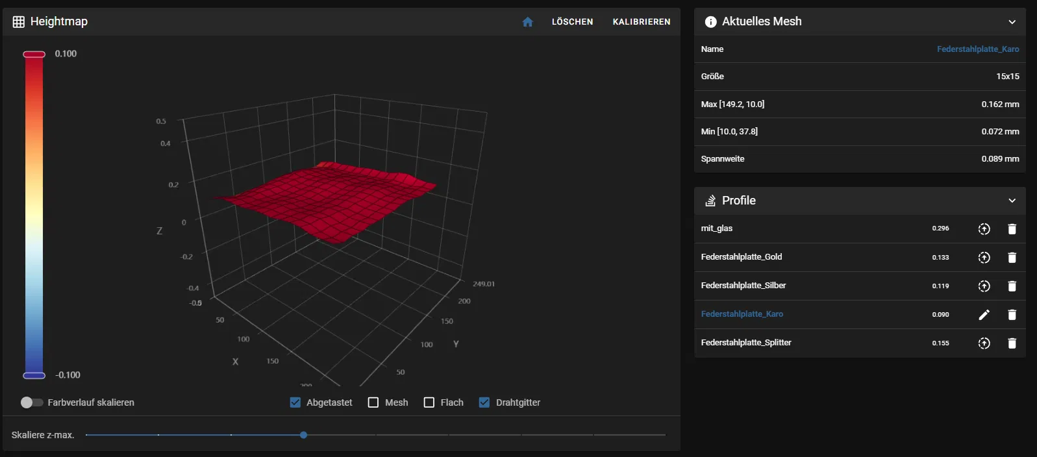Click the lower blue handle of color scale

34,375
